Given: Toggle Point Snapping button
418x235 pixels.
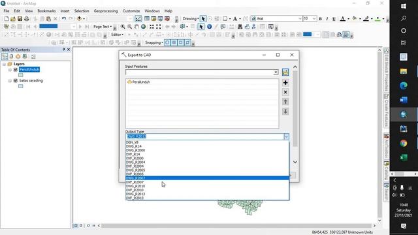Looking at the screenshot, I should [x=167, y=42].
